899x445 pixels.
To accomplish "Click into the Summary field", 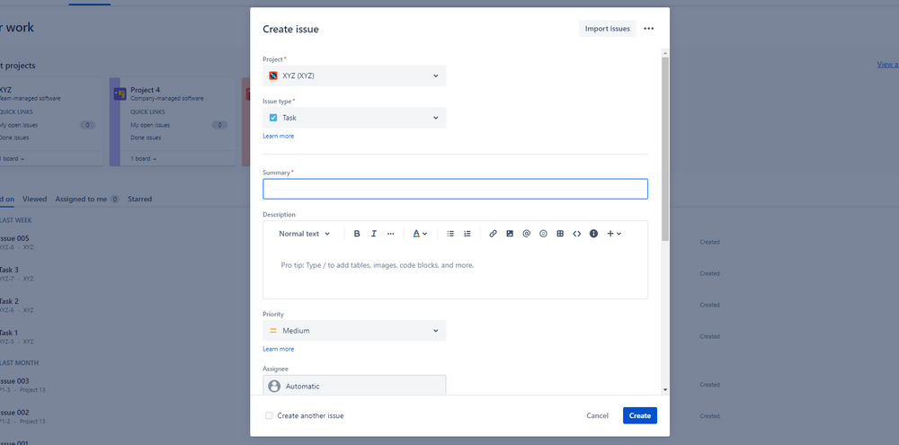I will [x=455, y=190].
